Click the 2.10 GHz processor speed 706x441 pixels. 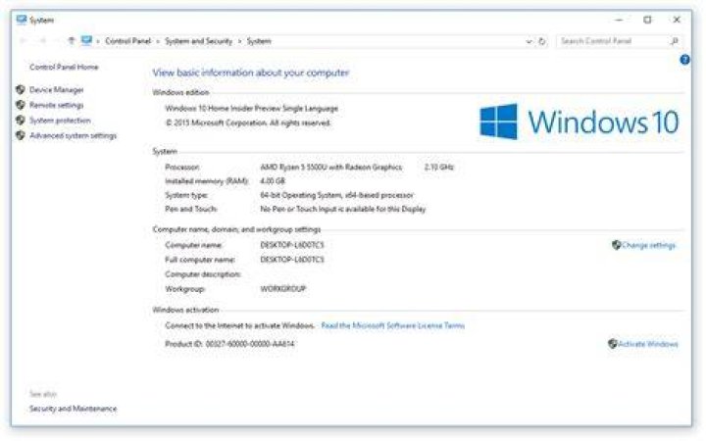point(439,167)
